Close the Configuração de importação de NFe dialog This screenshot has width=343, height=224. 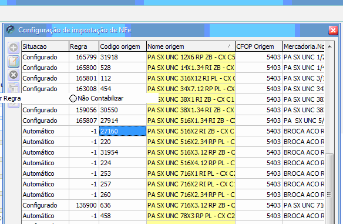click(333, 30)
